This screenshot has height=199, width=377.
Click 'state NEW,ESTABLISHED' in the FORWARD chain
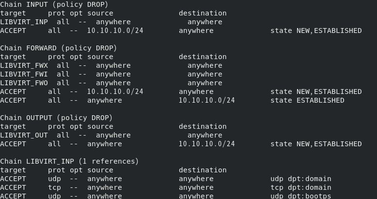(x=316, y=92)
